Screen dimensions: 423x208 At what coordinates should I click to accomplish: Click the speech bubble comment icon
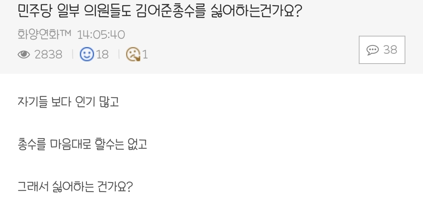[x=372, y=50]
